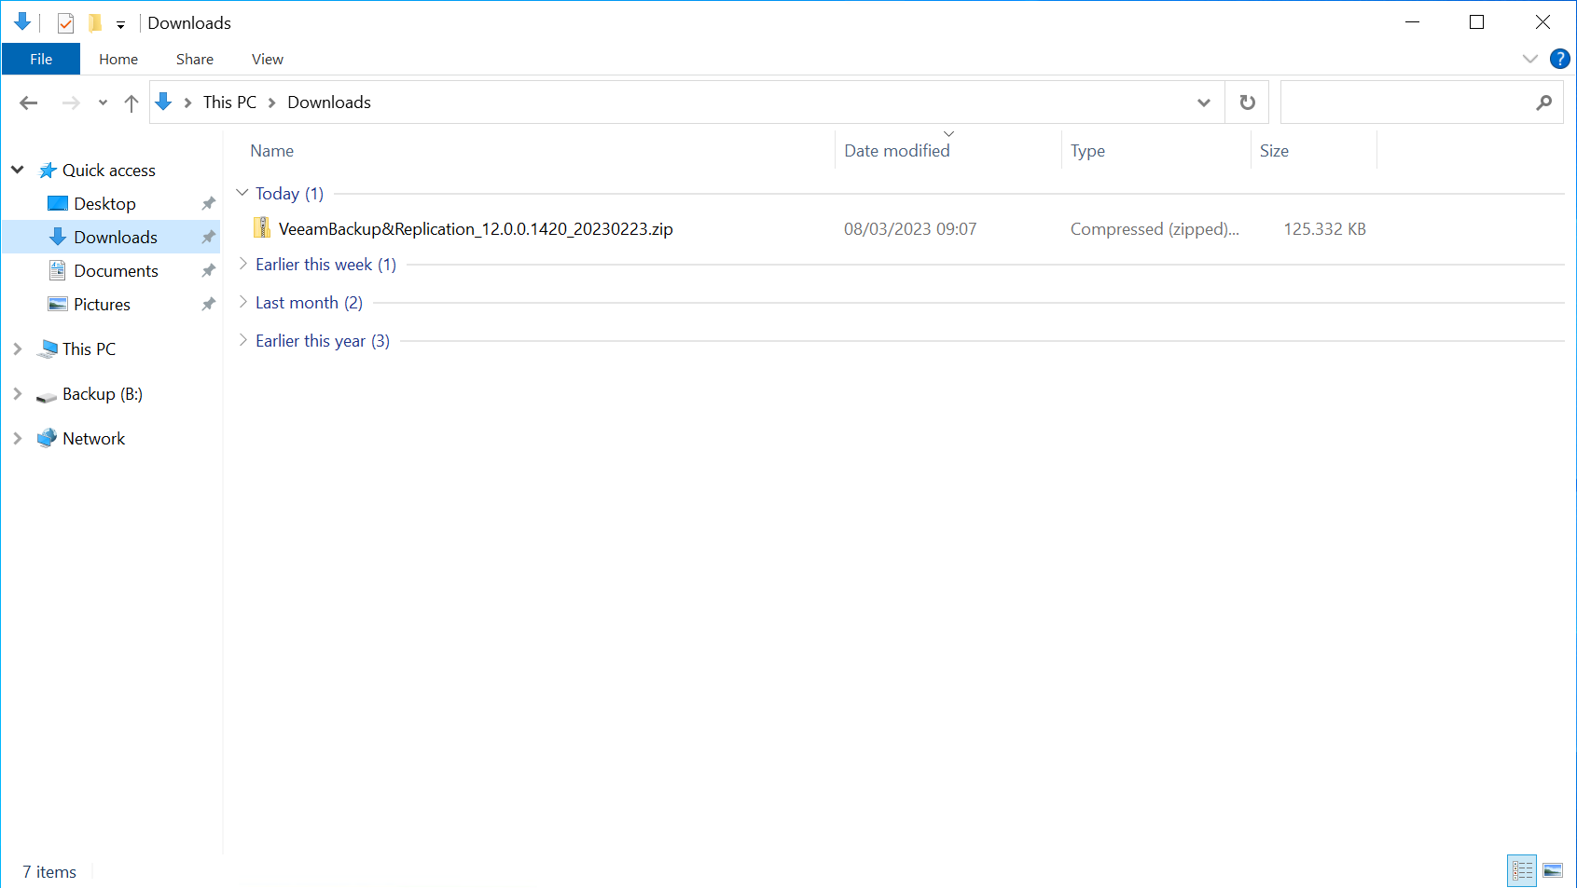Open the Customize Quick Access Toolbar dropdown

point(120,24)
